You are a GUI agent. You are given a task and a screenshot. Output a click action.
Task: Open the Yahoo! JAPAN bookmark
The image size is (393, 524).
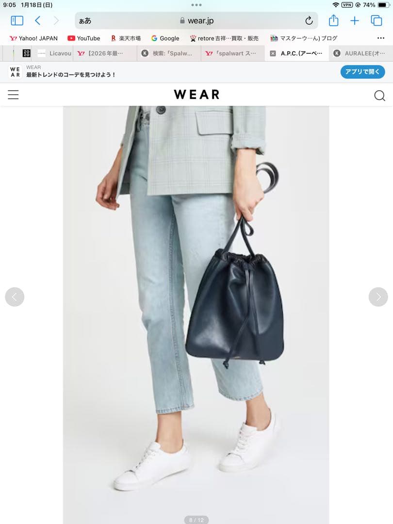point(34,38)
